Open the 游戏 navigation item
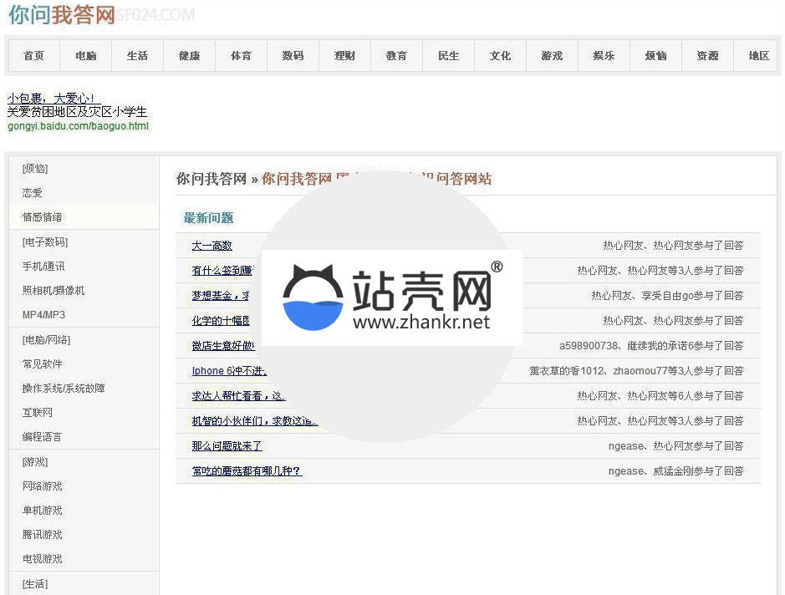 [x=552, y=55]
